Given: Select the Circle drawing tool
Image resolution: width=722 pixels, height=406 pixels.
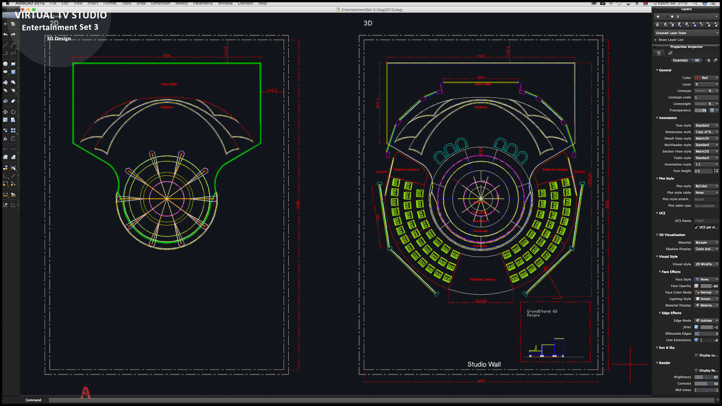Looking at the screenshot, I should click(5, 64).
